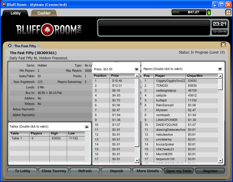Select player Myteam in the list
This screenshot has height=182, width=233.
180,110
